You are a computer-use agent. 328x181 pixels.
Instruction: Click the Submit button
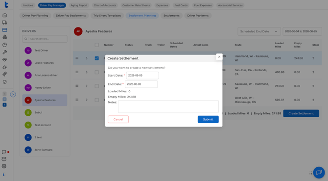[x=208, y=119]
